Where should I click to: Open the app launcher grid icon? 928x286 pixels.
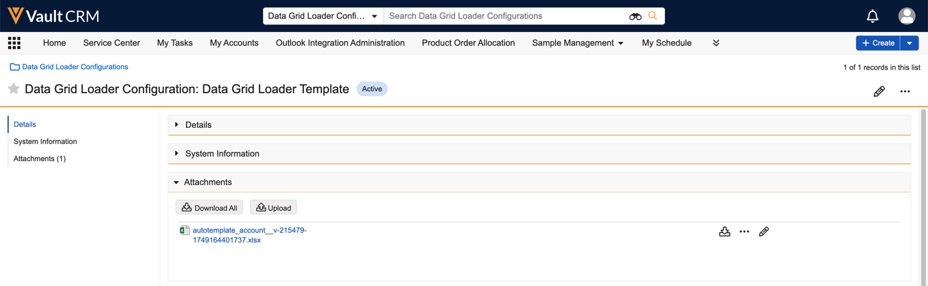pos(14,43)
